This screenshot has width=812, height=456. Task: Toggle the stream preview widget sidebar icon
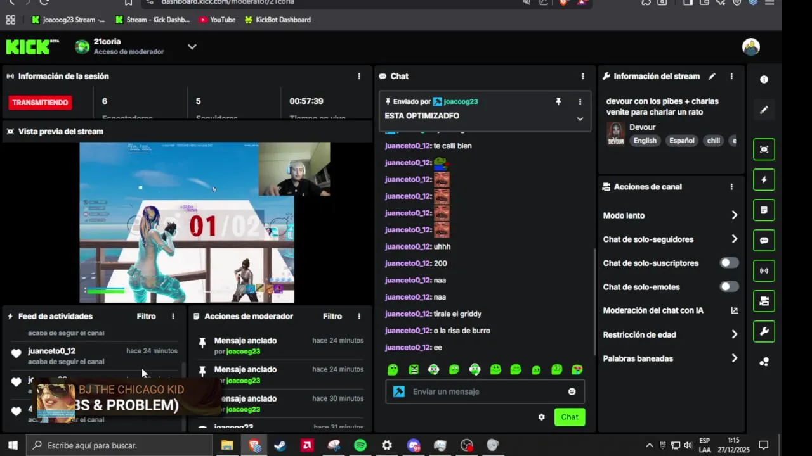(764, 149)
